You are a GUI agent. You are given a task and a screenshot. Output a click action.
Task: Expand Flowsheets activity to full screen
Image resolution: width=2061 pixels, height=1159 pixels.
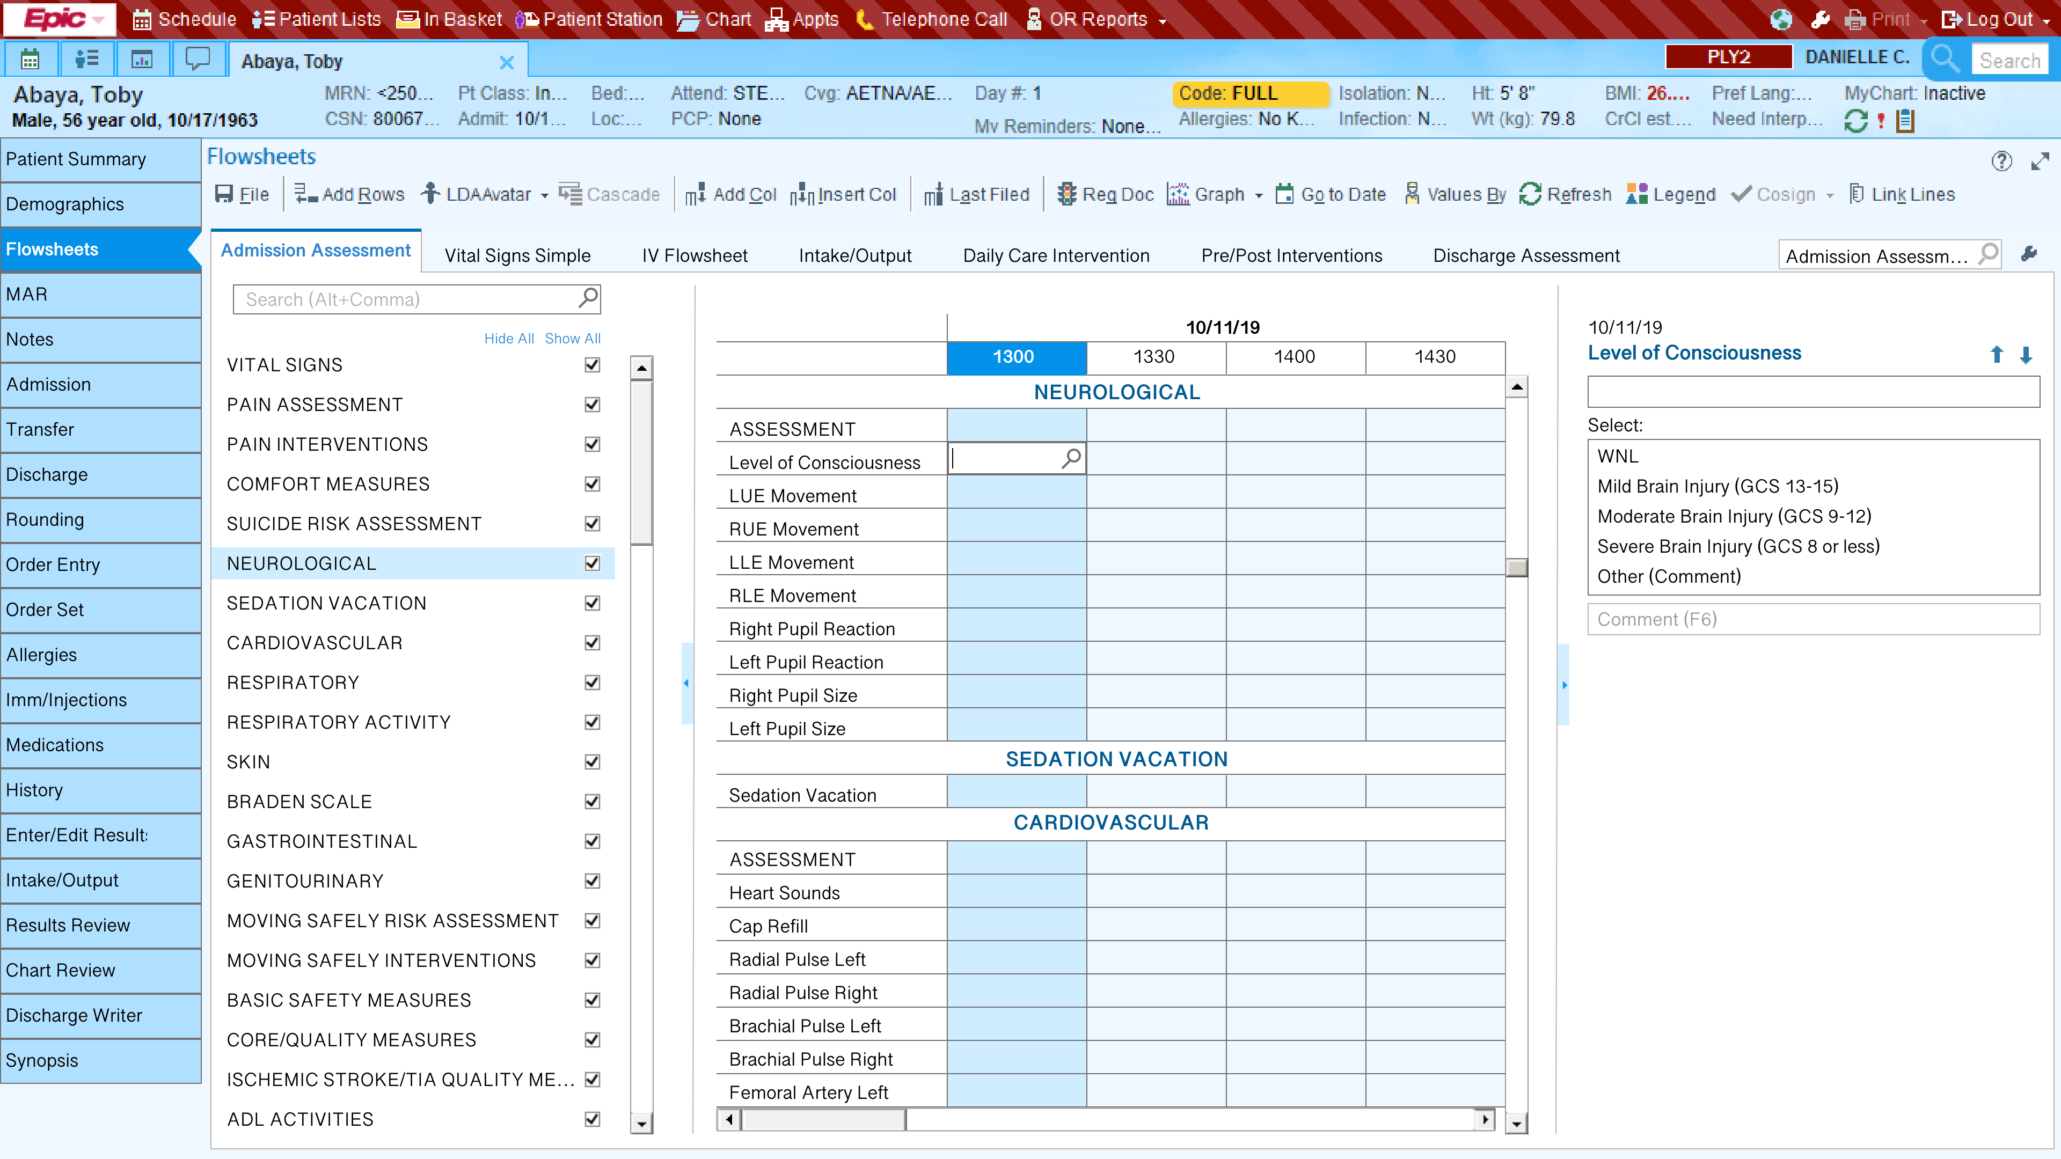2040,161
